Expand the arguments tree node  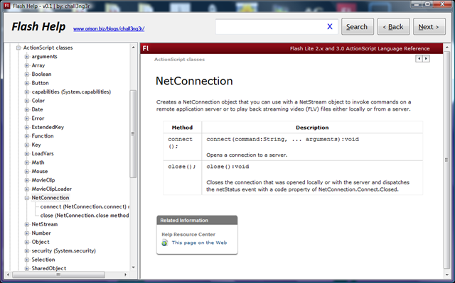coord(27,57)
